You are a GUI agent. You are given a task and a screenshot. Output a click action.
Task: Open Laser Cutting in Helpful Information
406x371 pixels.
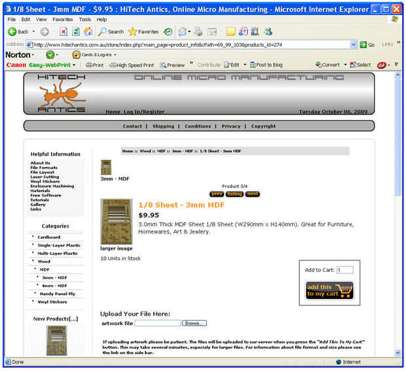click(45, 177)
